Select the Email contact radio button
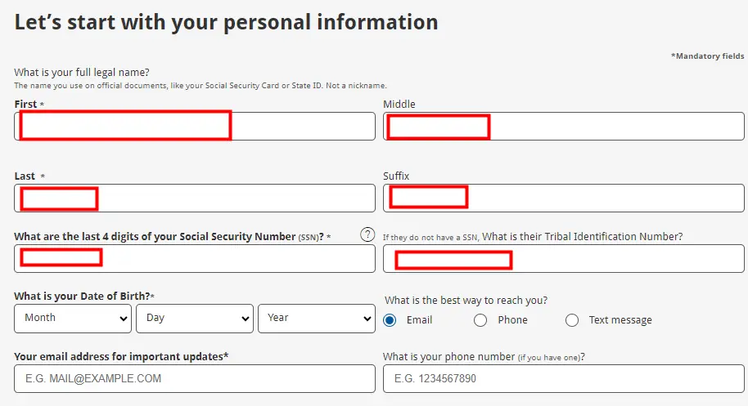The width and height of the screenshot is (748, 406). click(390, 320)
